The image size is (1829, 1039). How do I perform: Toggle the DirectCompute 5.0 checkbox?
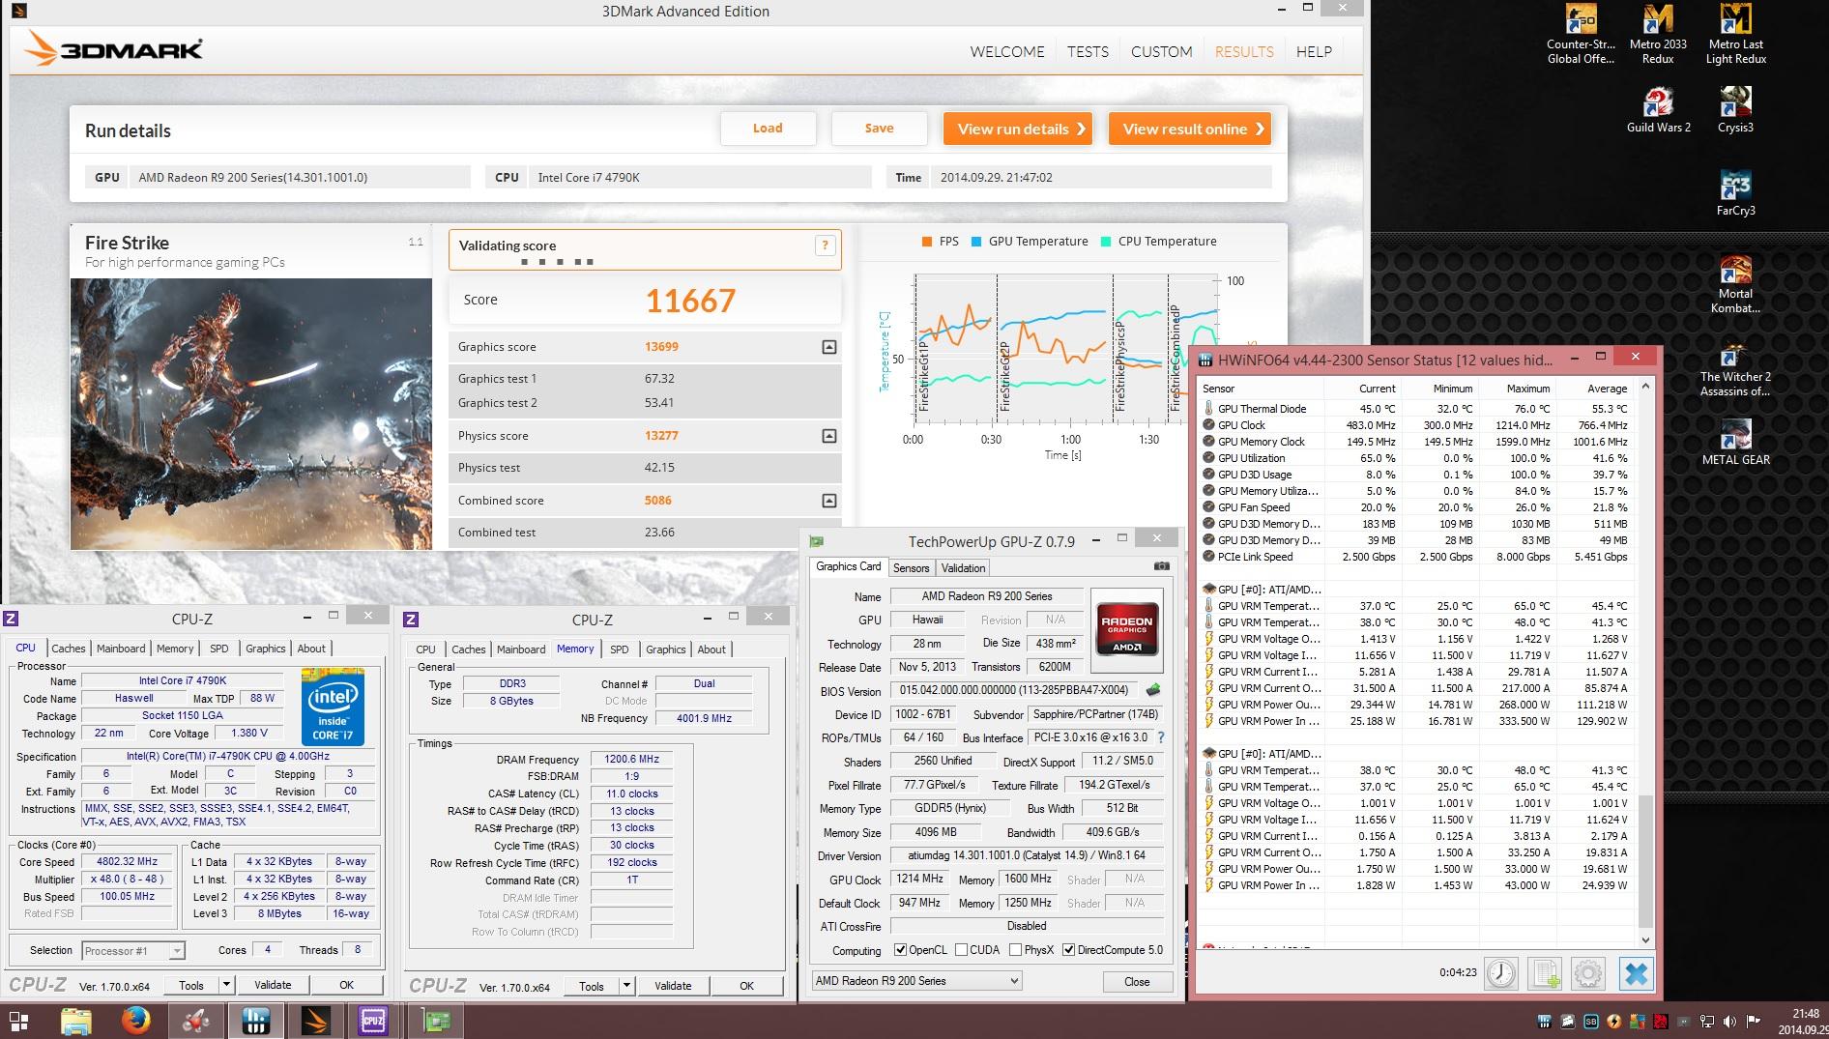point(1068,950)
